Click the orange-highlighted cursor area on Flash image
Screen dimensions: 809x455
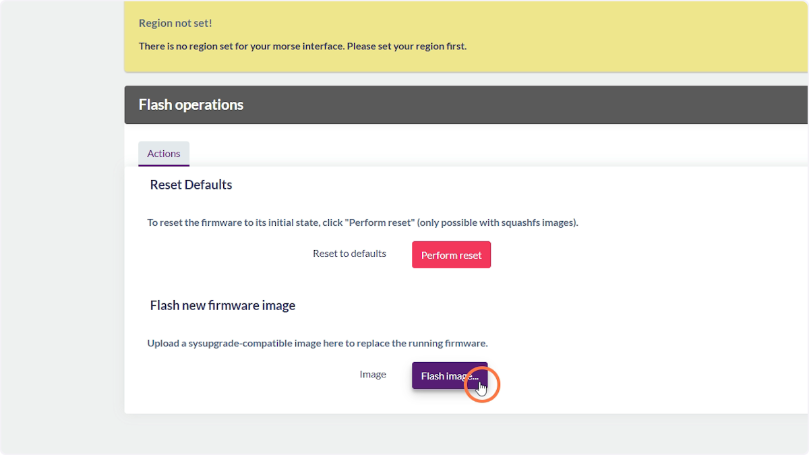[x=481, y=384]
